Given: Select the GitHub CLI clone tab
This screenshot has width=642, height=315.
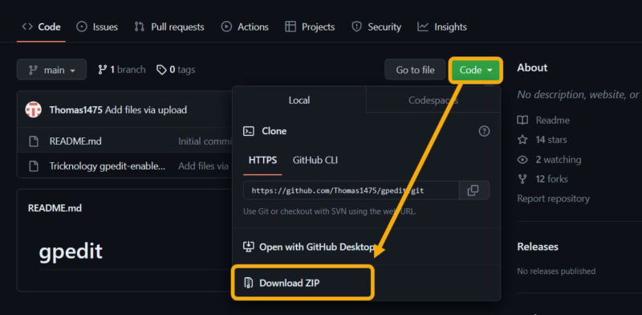Looking at the screenshot, I should 315,160.
